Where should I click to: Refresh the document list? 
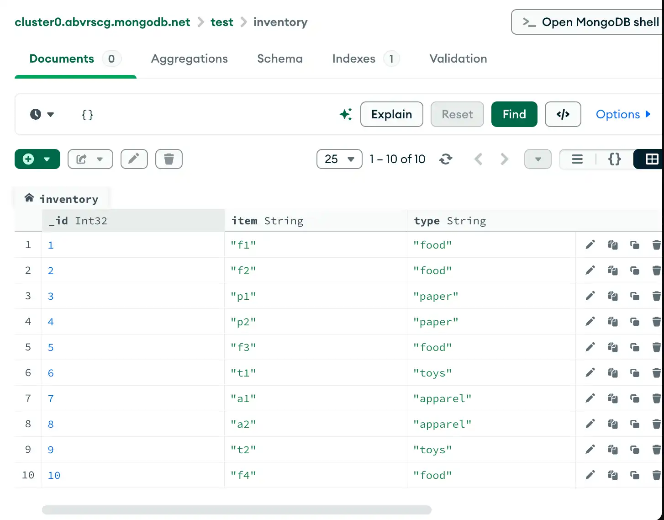(x=446, y=159)
